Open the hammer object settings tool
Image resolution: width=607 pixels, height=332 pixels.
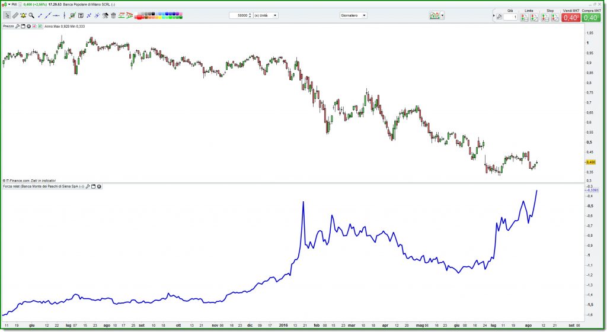pos(105,15)
